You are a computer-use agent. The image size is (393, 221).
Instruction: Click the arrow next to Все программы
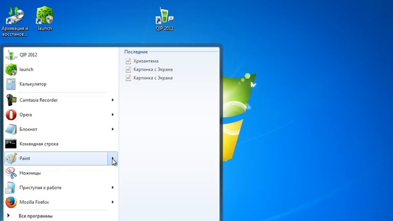pos(8,215)
